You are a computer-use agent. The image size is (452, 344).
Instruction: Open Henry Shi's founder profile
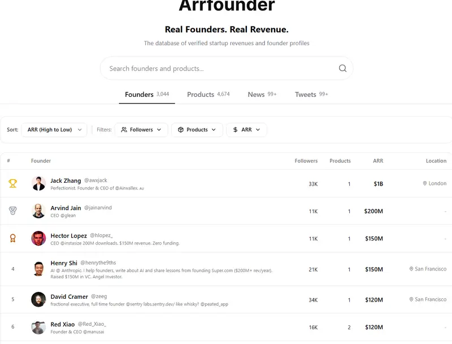tap(64, 263)
